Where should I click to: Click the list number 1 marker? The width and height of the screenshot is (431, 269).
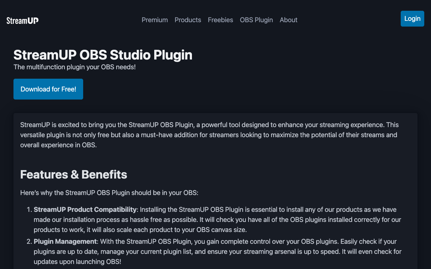coord(29,209)
